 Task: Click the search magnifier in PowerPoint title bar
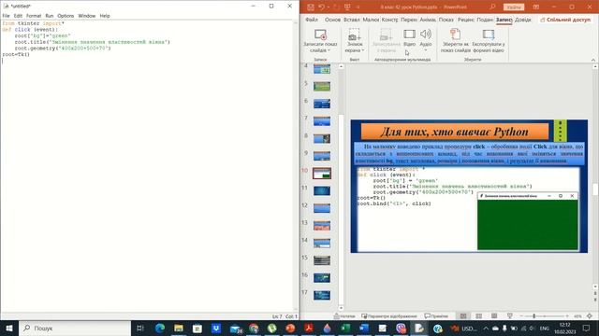click(x=492, y=7)
